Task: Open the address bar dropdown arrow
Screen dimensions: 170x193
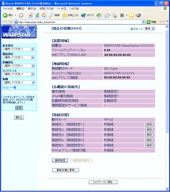Action: pos(143,22)
